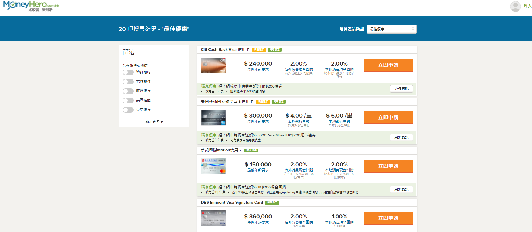Click green badge beside 信銀國際Motion信用卡
This screenshot has height=232, width=532.
[251, 150]
